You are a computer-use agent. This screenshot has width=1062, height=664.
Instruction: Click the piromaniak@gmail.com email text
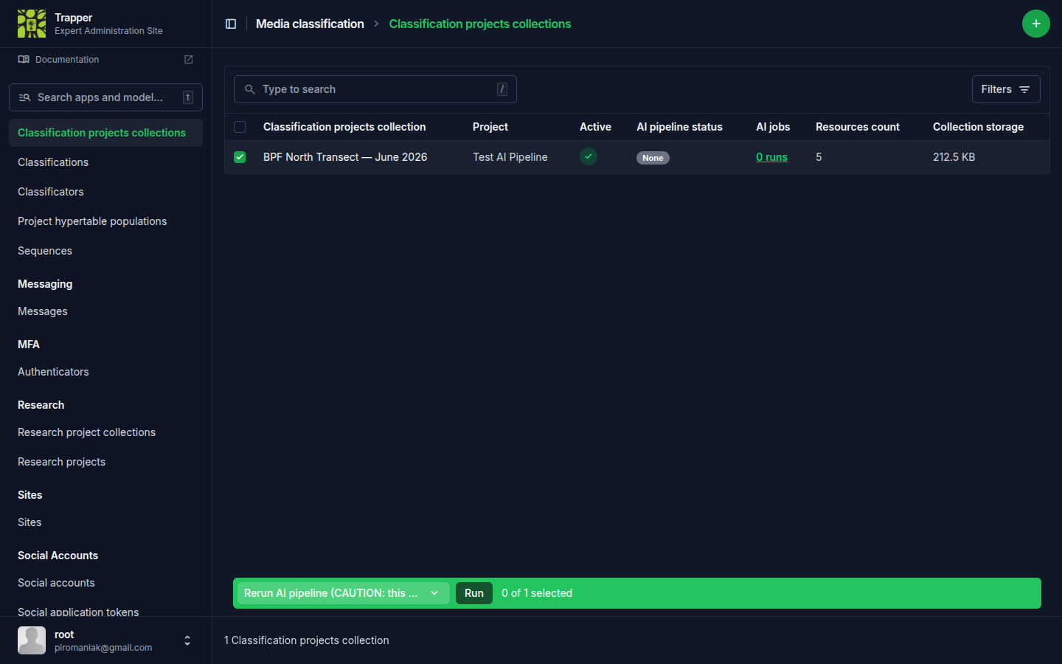click(103, 648)
